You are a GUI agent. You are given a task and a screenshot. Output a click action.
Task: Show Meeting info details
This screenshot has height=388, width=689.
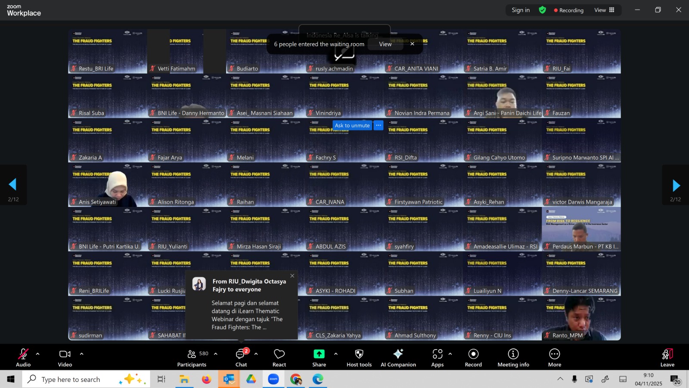[513, 357]
